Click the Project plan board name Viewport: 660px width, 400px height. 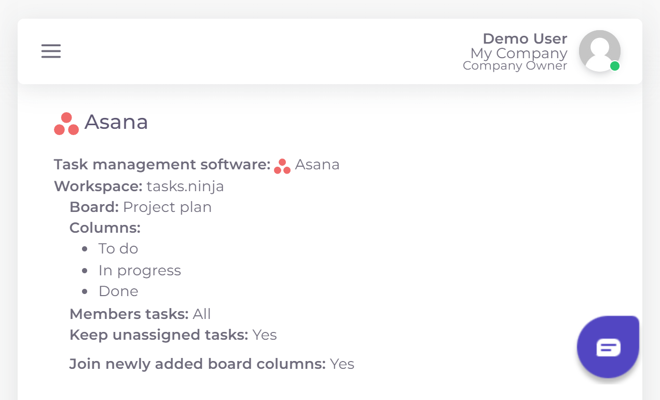tap(167, 207)
